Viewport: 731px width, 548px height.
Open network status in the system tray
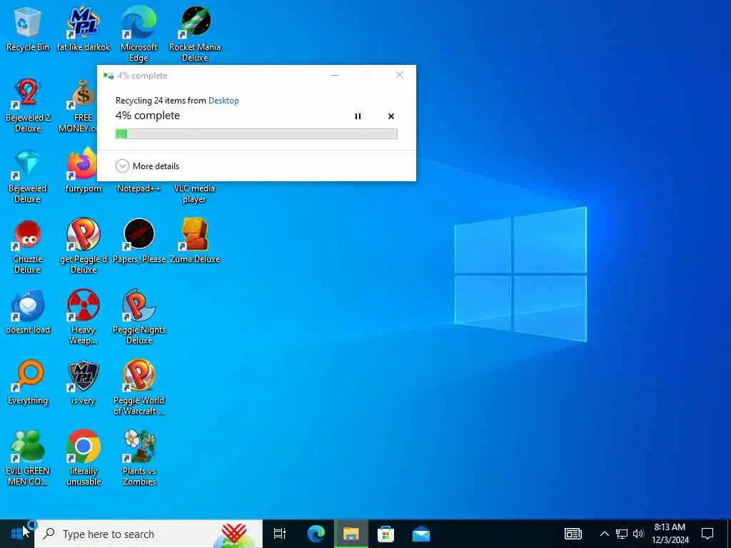622,534
